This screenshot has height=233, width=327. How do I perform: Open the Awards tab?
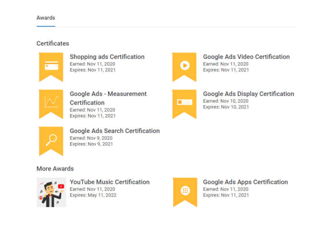[46, 18]
